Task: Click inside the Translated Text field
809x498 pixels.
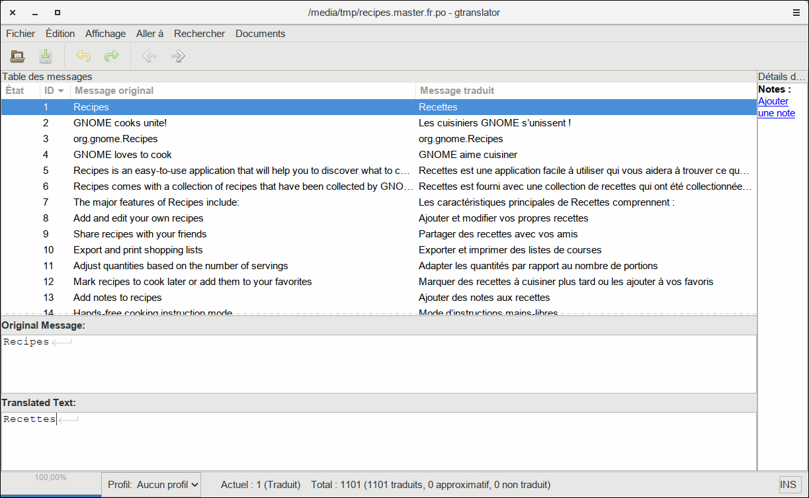Action: click(x=378, y=440)
